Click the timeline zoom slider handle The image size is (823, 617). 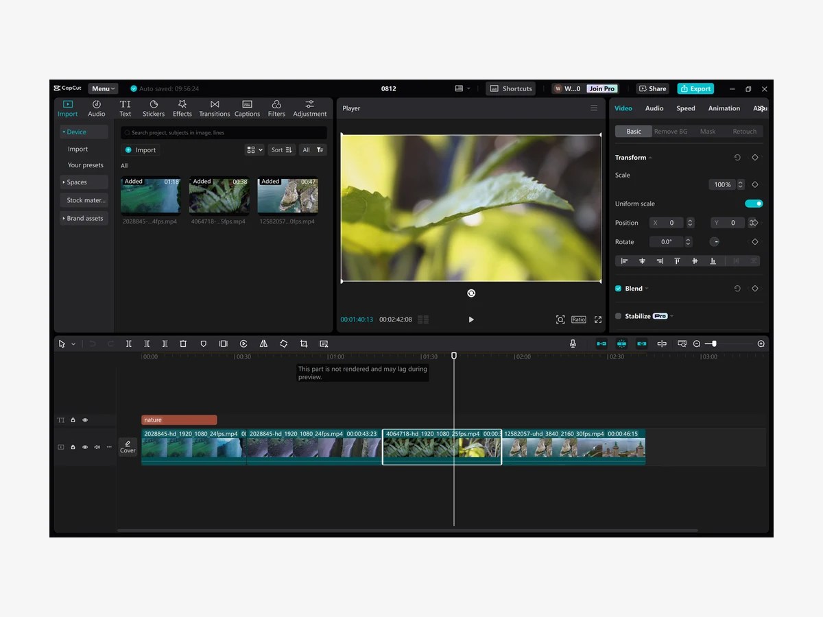(714, 343)
